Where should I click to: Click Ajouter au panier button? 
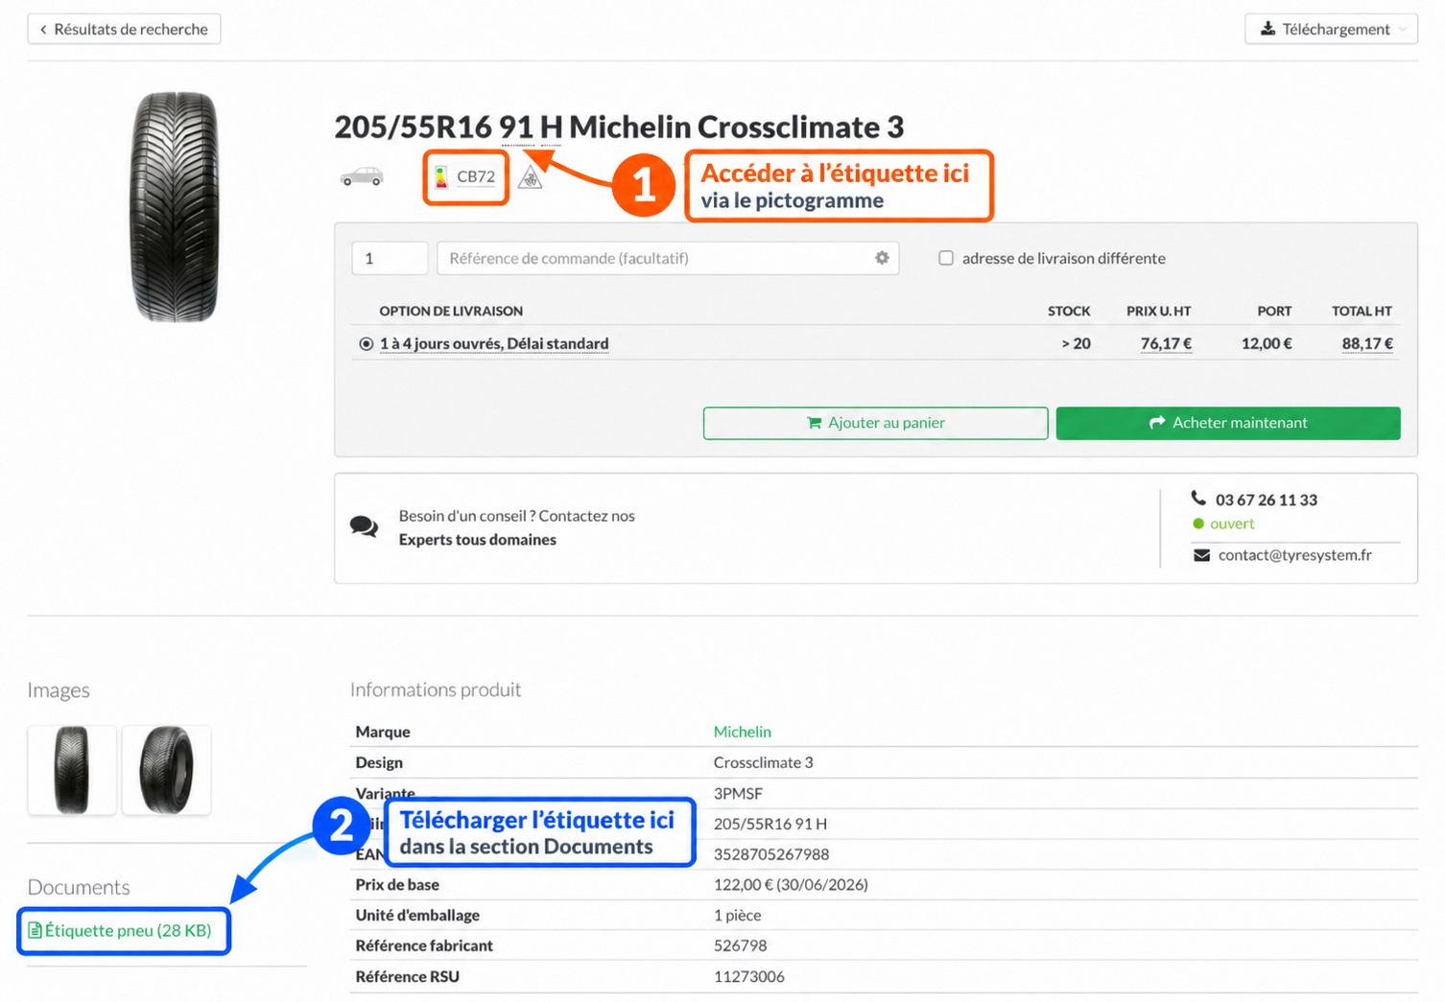(x=875, y=423)
